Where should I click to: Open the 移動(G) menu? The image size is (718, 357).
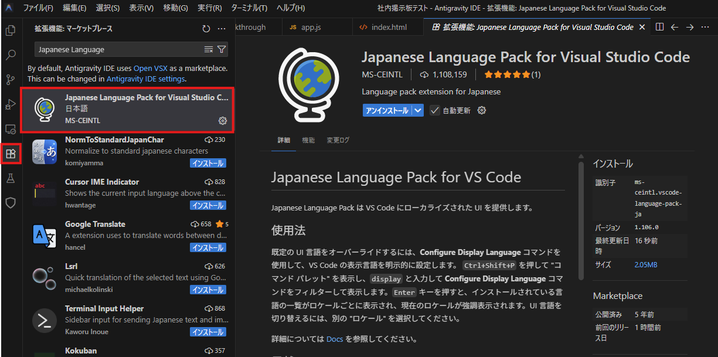point(175,8)
